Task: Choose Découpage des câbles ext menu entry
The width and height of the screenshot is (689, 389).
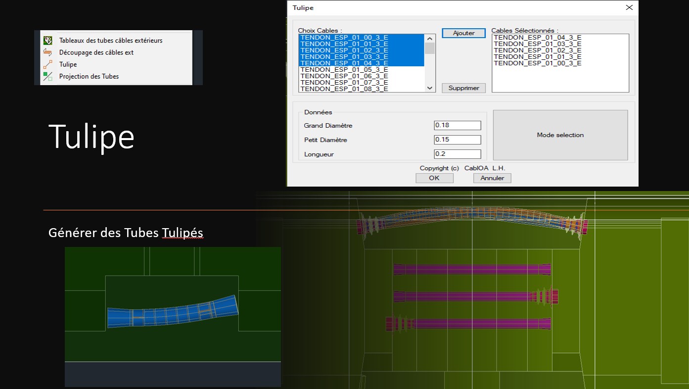Action: pyautogui.click(x=96, y=52)
